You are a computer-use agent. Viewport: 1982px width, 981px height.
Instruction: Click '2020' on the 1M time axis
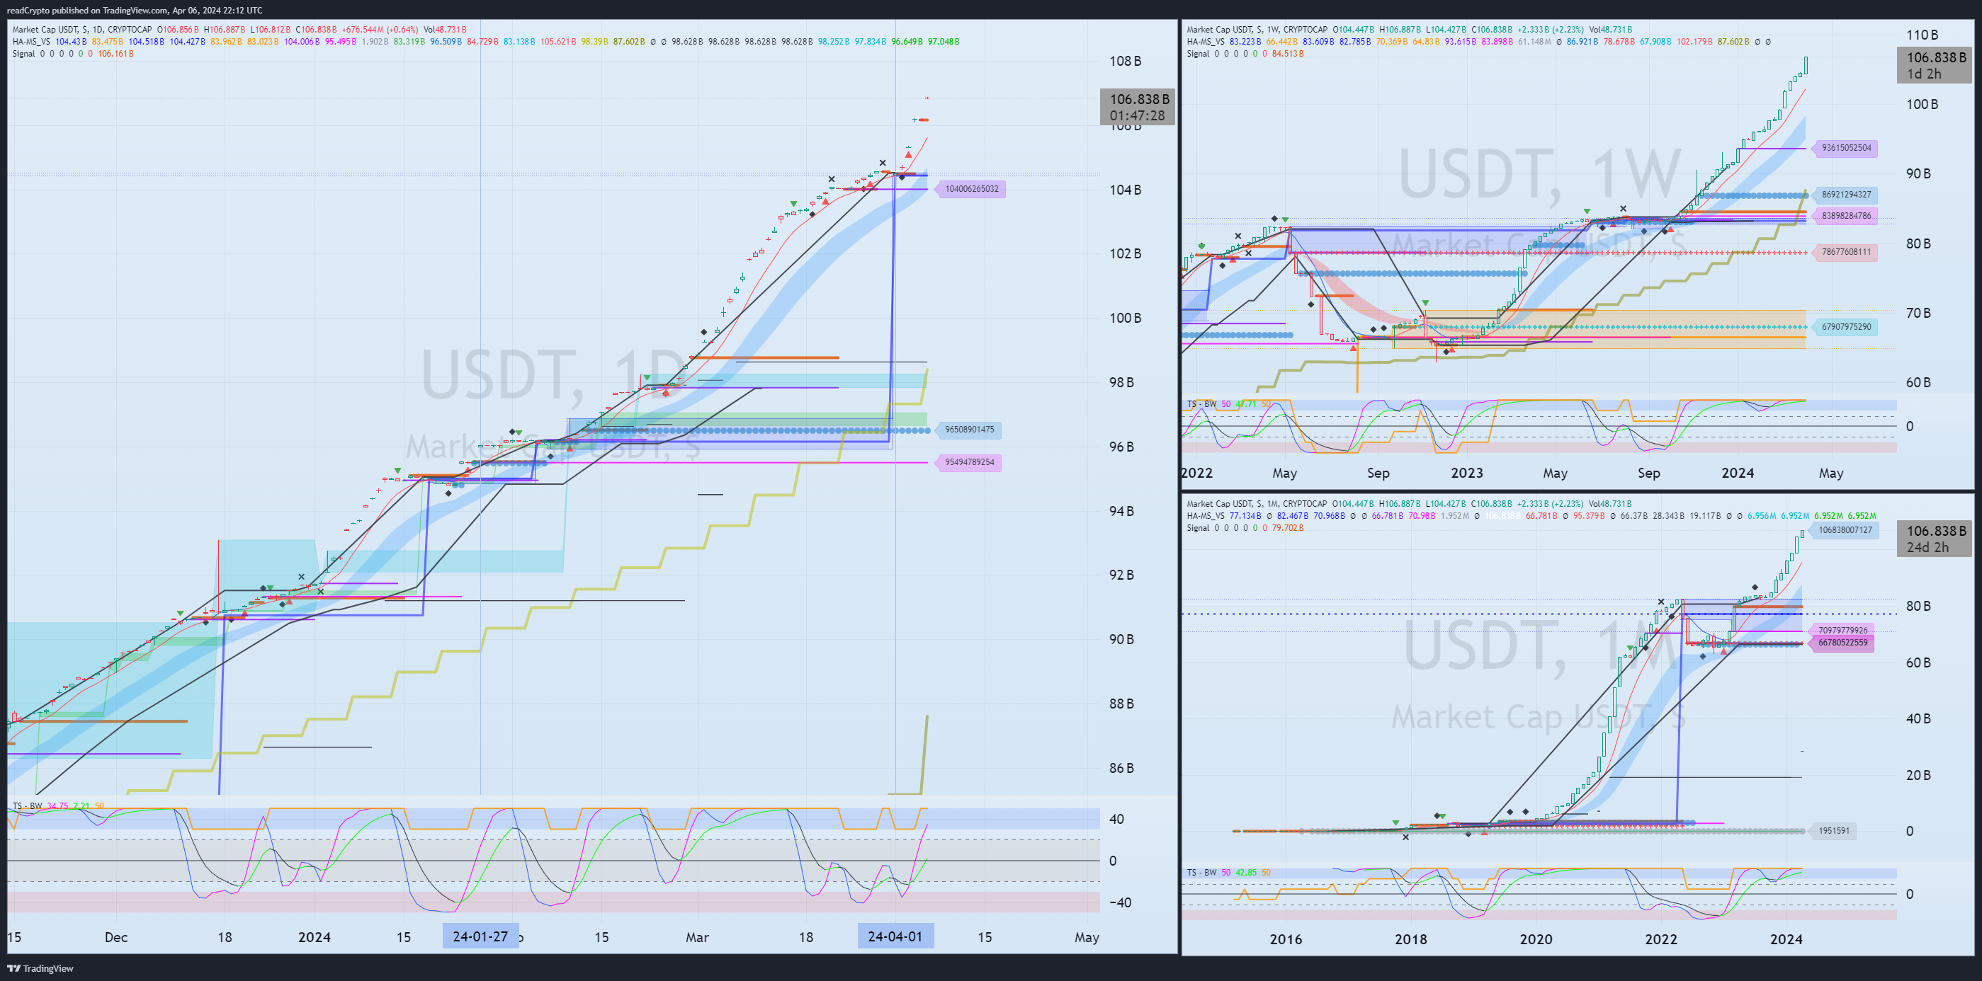[x=1536, y=939]
